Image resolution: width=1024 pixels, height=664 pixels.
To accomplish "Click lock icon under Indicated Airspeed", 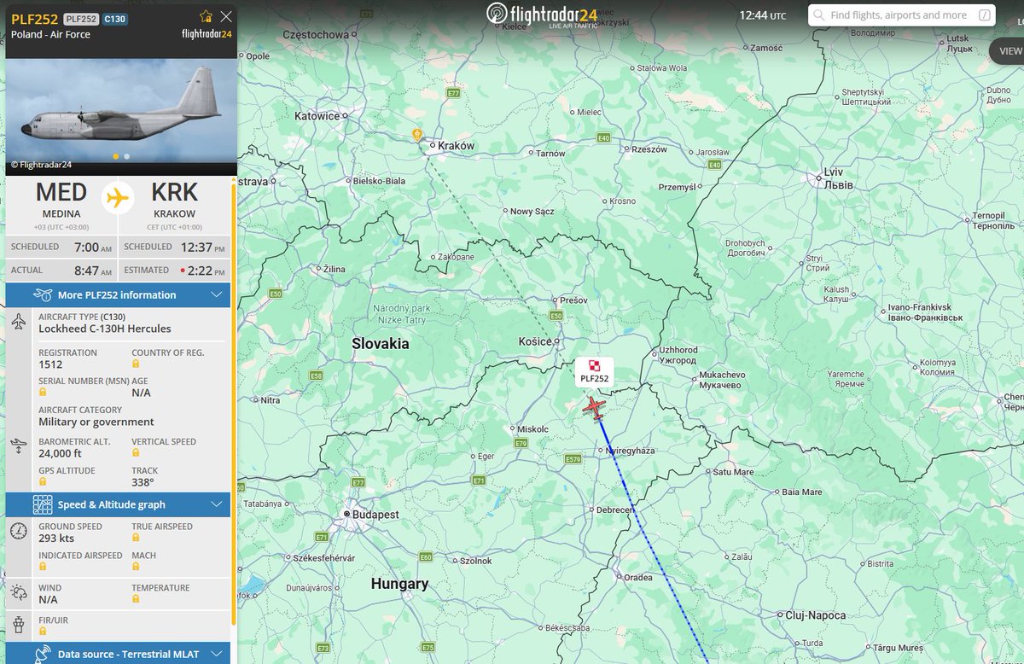I will (x=43, y=567).
